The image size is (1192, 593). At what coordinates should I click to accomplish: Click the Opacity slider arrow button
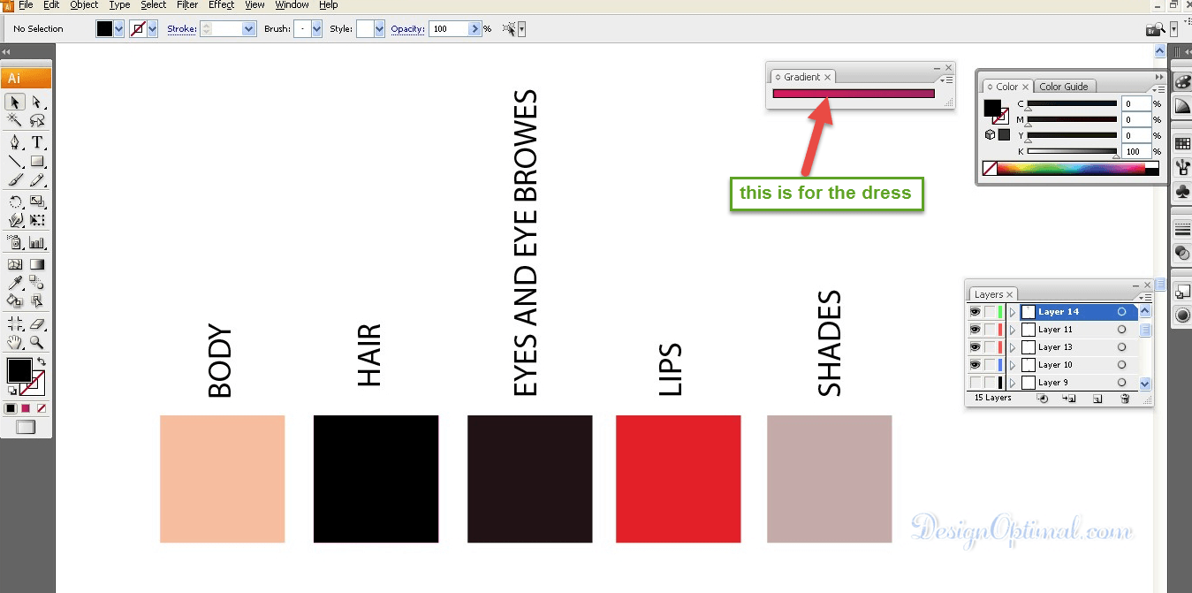tap(475, 29)
